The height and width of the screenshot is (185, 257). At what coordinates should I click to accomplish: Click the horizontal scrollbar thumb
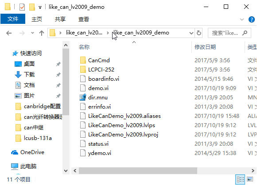138,170
